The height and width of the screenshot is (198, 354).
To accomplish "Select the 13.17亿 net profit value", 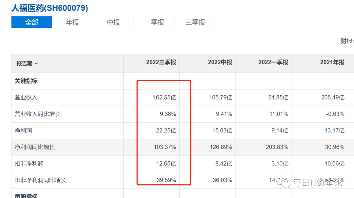I will [x=334, y=130].
